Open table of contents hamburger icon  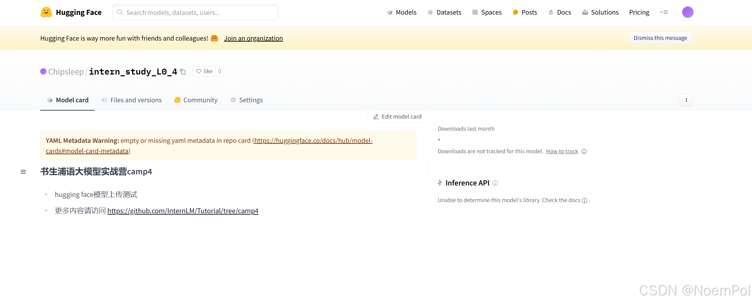coord(23,172)
